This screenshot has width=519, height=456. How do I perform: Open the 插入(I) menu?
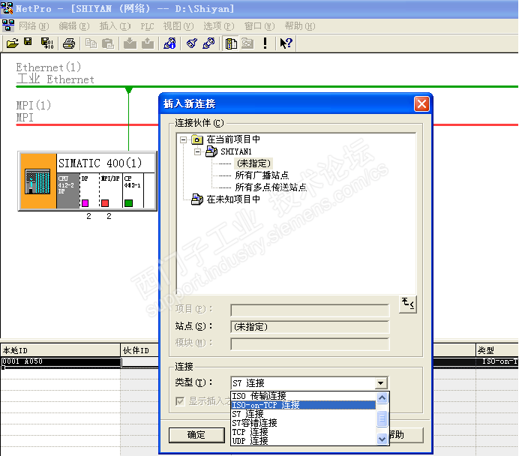[x=115, y=25]
